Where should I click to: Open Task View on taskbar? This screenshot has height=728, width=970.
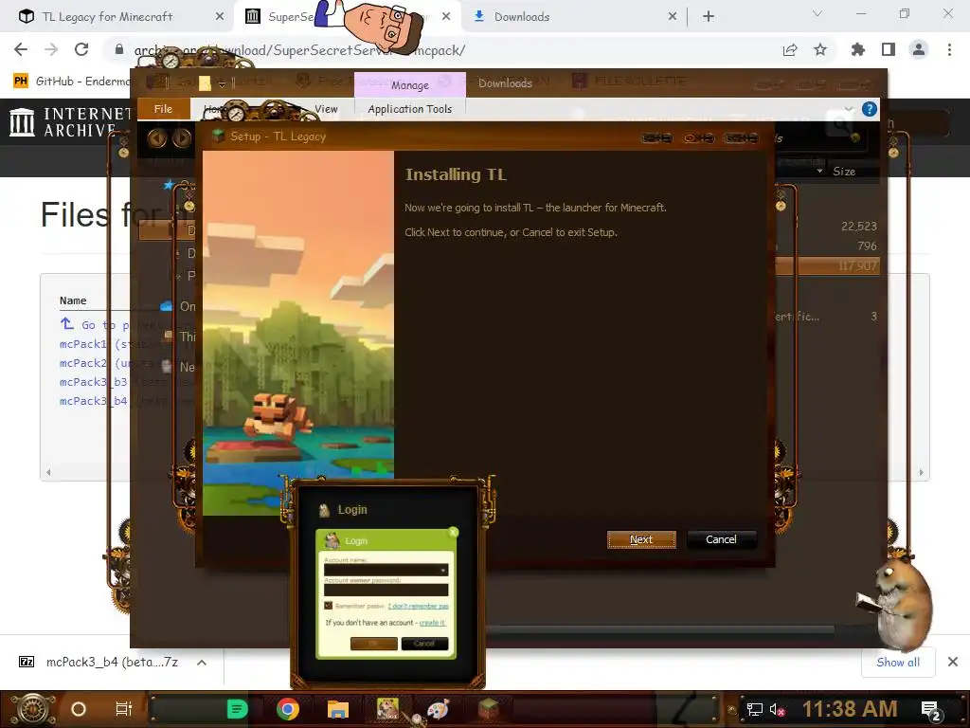pos(124,709)
